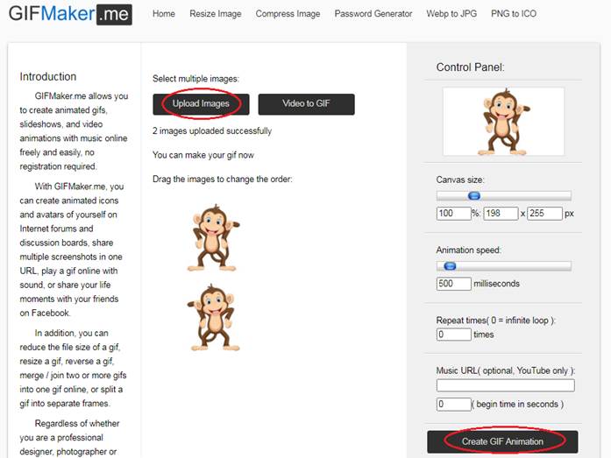Open the Compress Image page
Viewport: 611px width, 458px height.
tap(288, 14)
